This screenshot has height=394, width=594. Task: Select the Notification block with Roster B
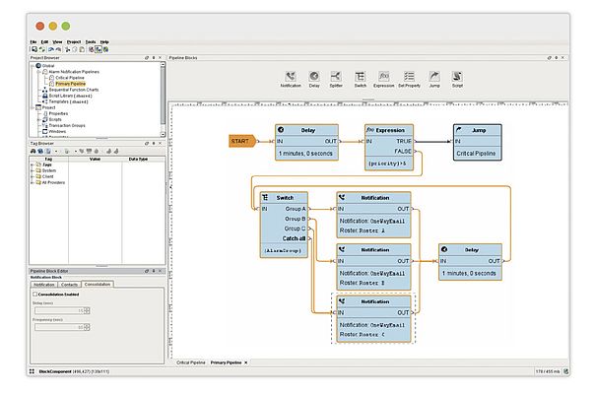(x=373, y=267)
